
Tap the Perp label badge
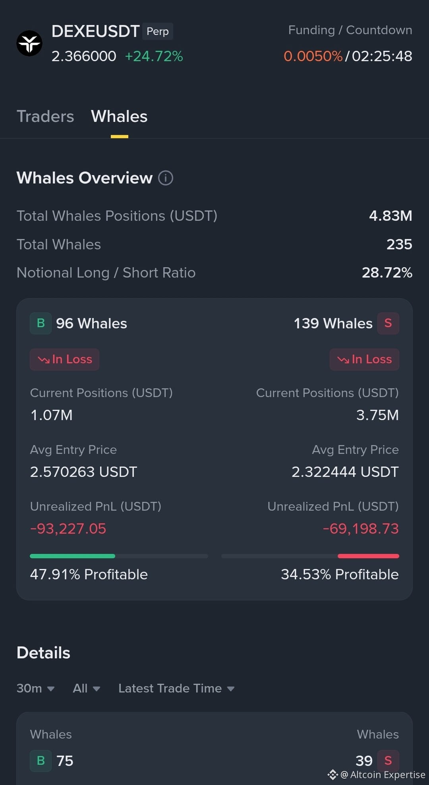pos(158,31)
